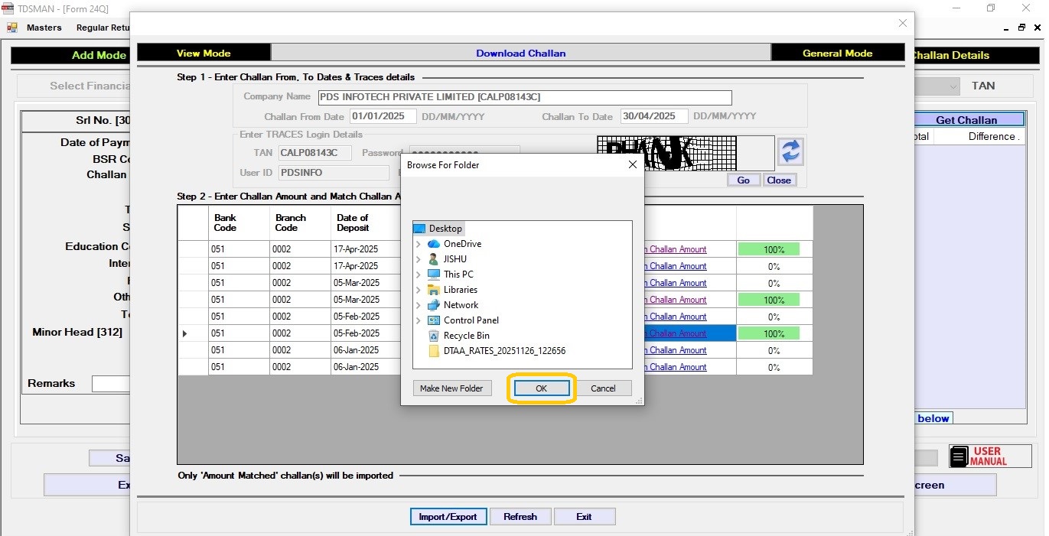1049x536 pixels.
Task: Select the Recycle Bin icon
Action: point(434,336)
